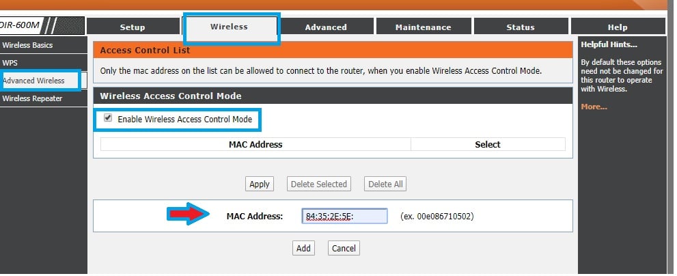
Task: Click the Cancel button
Action: (344, 249)
